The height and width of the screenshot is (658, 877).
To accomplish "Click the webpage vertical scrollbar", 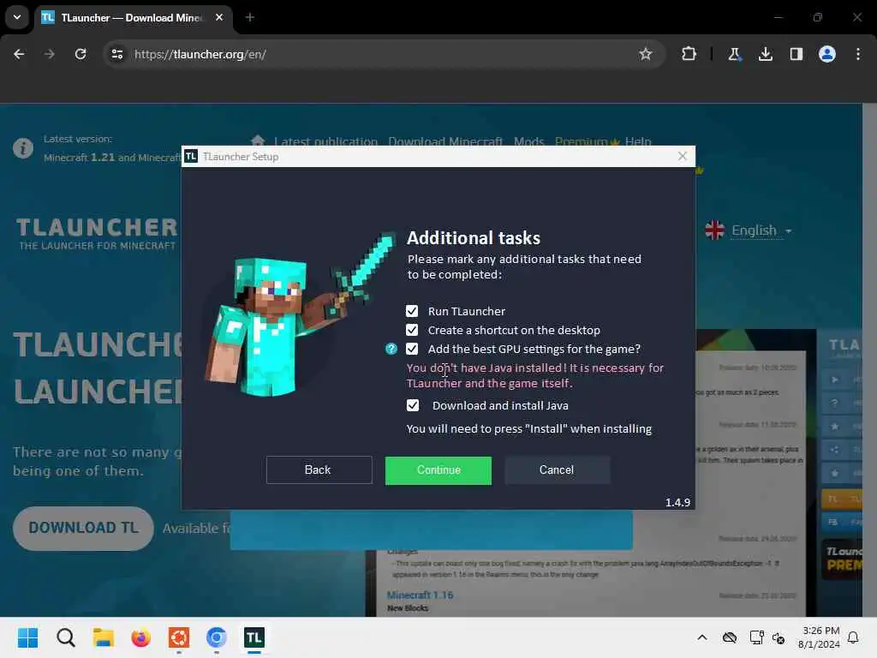I will pos(869,360).
